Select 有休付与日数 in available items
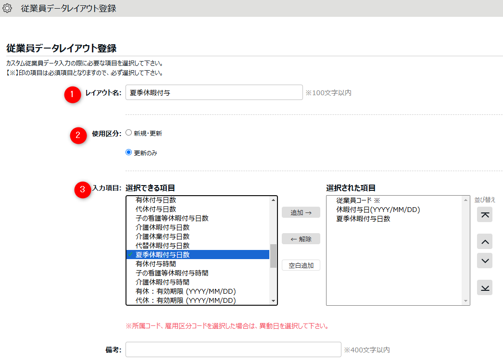 point(156,200)
